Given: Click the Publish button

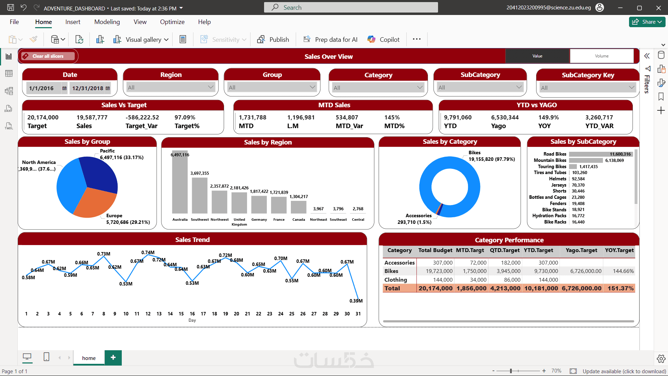Looking at the screenshot, I should [273, 39].
